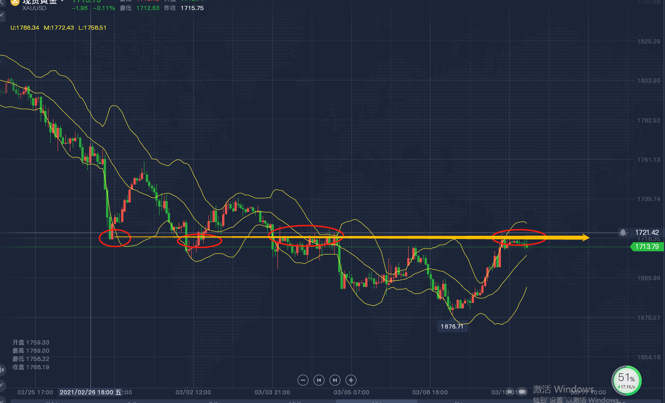
Task: Click the Bollinger M:1772.43 middle band label
Action: click(59, 28)
